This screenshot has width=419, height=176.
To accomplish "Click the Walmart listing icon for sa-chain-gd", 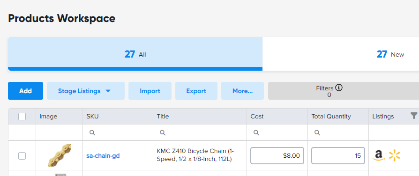I will (x=395, y=155).
